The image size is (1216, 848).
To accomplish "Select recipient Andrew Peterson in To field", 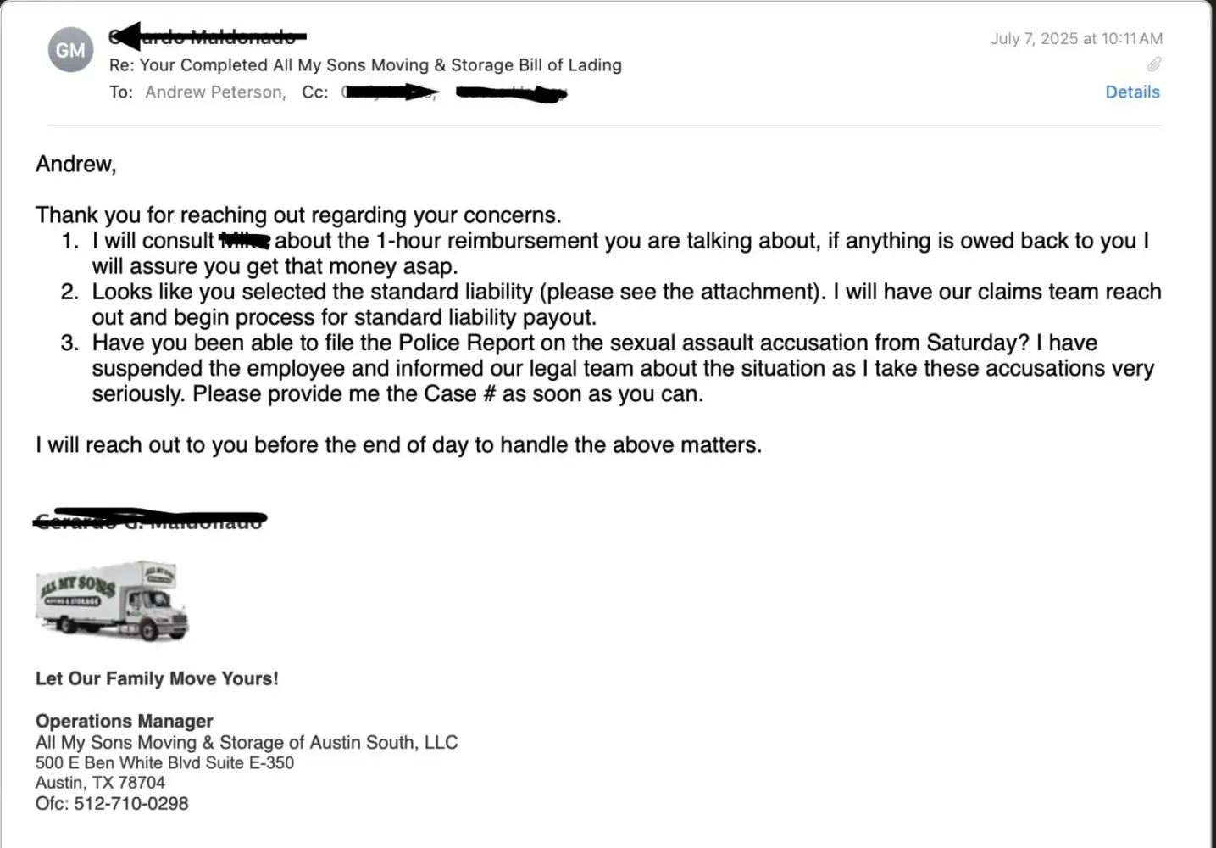I will 215,92.
